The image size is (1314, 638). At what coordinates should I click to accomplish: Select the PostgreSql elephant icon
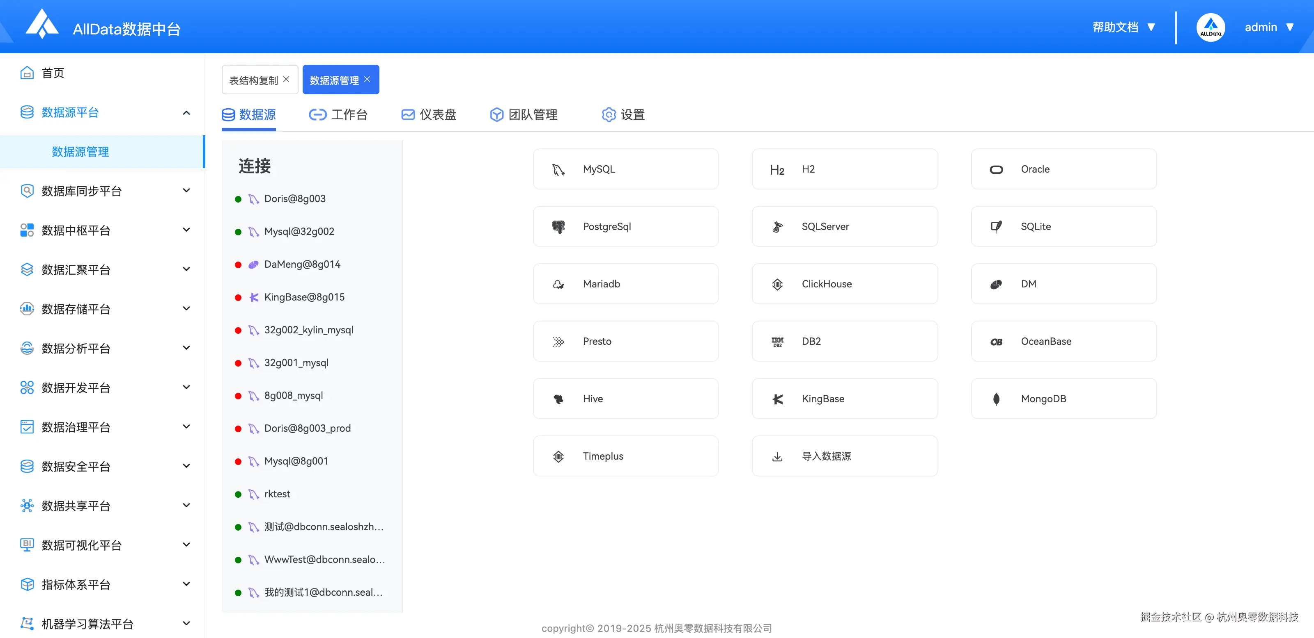click(x=558, y=227)
